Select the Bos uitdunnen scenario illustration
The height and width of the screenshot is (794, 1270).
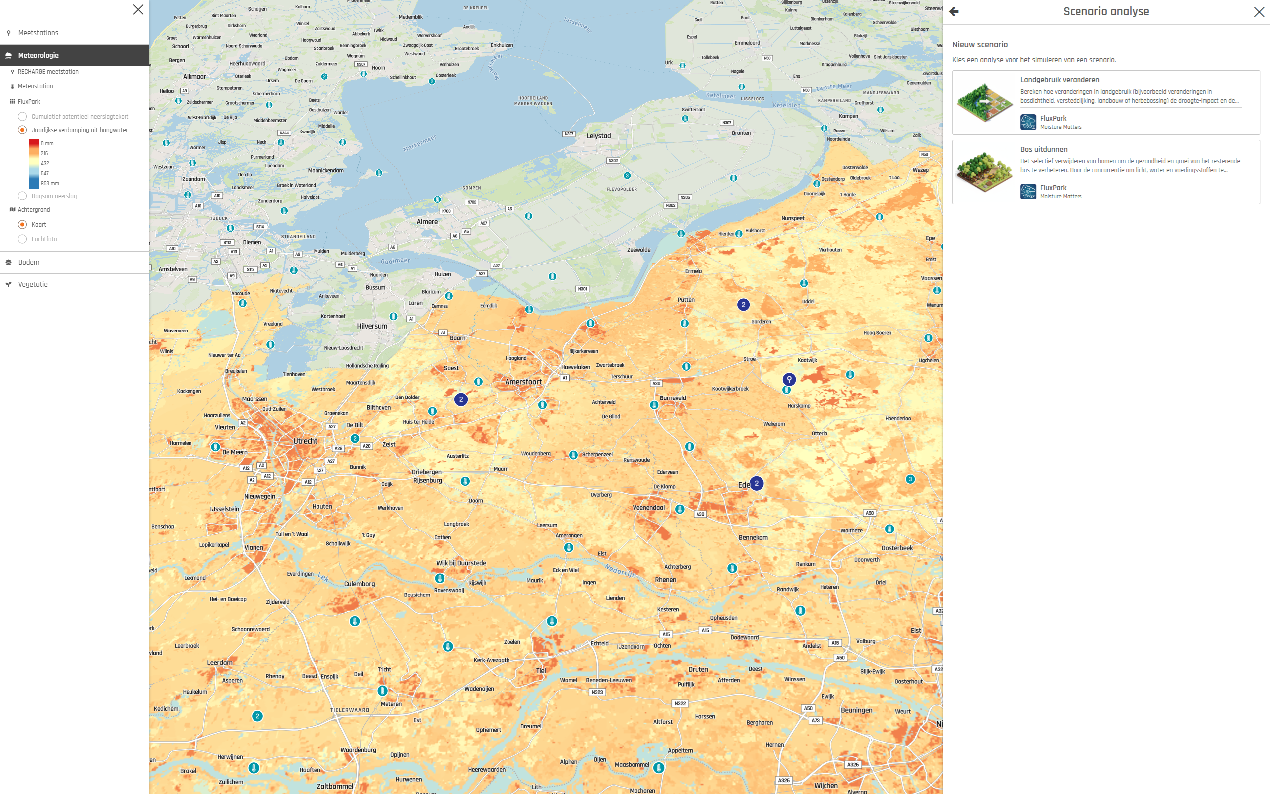pos(985,172)
